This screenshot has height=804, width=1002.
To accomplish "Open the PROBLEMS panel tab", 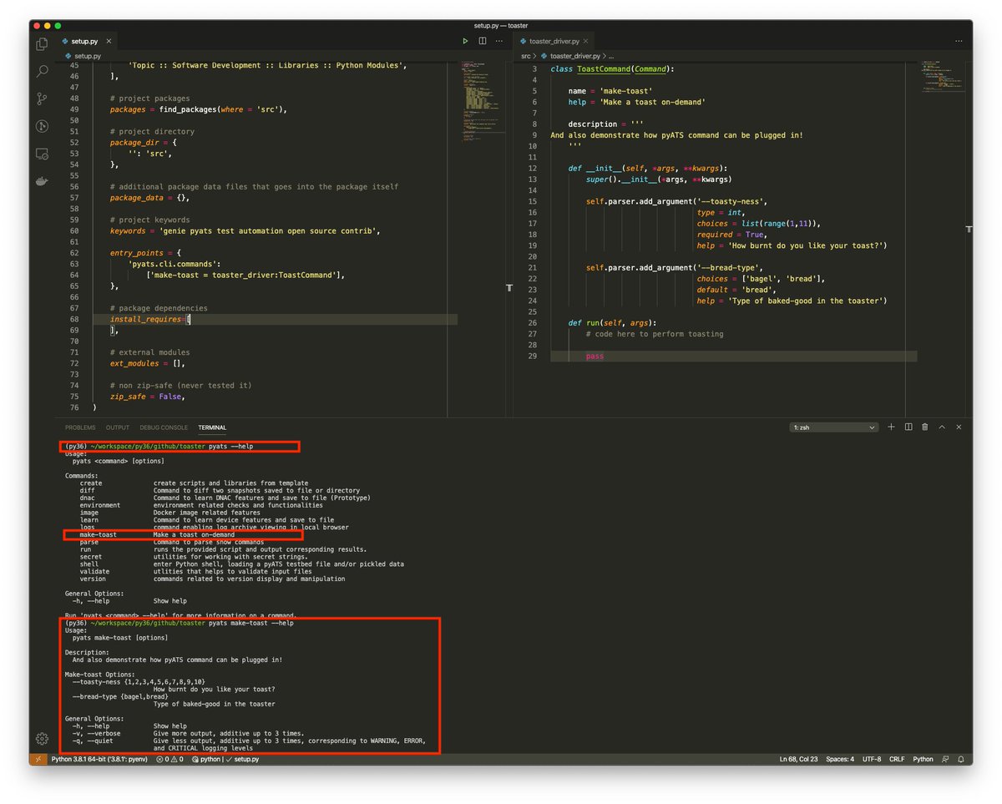I will click(80, 427).
